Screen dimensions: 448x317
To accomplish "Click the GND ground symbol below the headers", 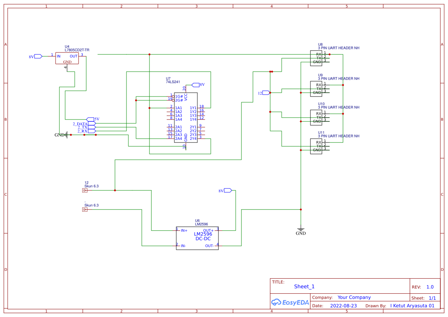I will coord(301,229).
